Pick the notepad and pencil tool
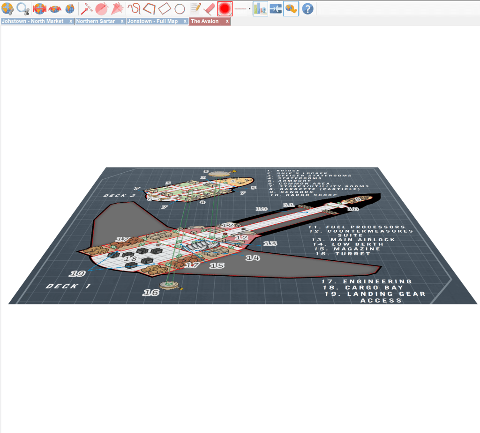Image resolution: width=480 pixels, height=433 pixels. click(195, 8)
